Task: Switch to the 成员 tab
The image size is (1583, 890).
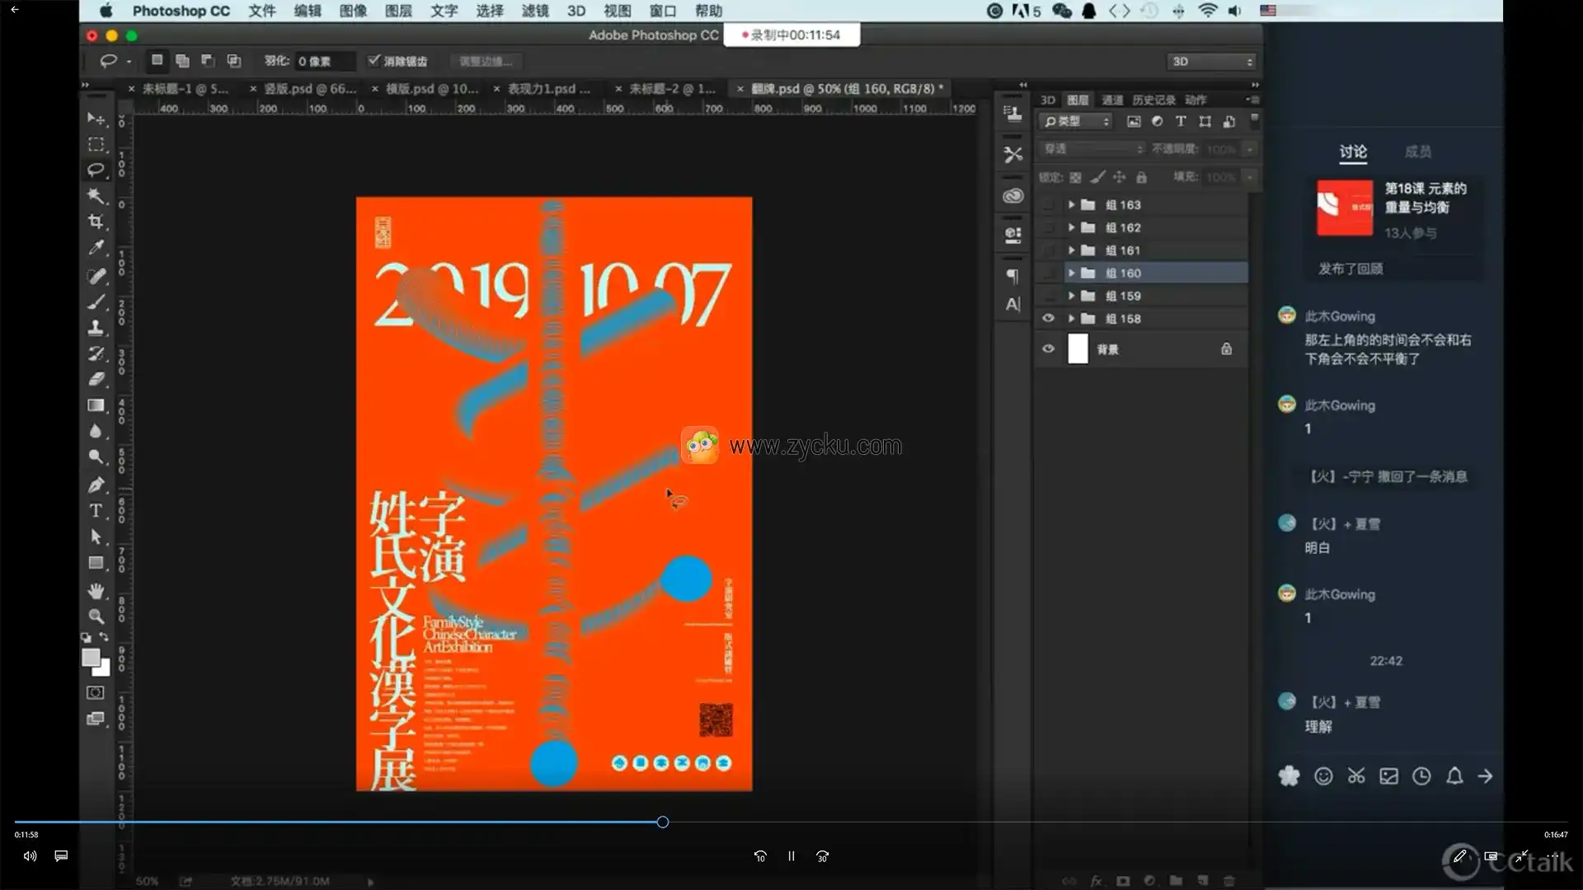Action: (1417, 152)
